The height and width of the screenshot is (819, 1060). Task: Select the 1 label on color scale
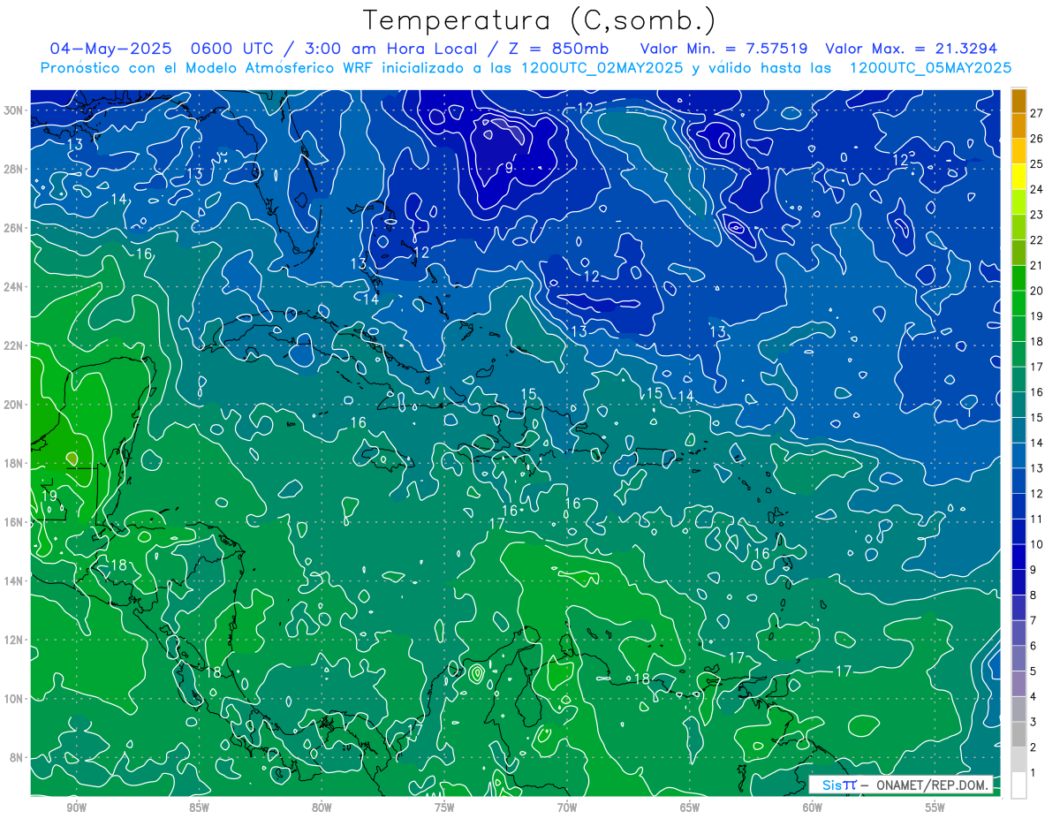pyautogui.click(x=1033, y=773)
